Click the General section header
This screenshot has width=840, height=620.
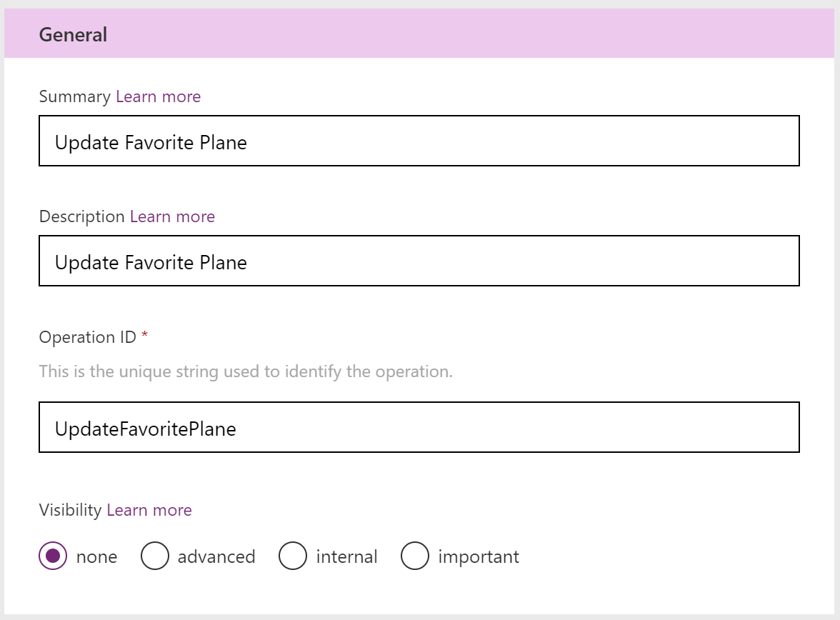click(73, 34)
